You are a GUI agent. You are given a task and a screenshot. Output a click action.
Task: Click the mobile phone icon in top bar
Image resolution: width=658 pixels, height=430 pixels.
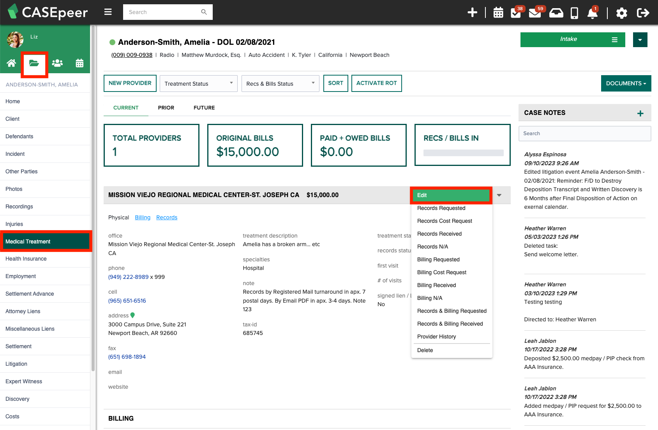[574, 13]
